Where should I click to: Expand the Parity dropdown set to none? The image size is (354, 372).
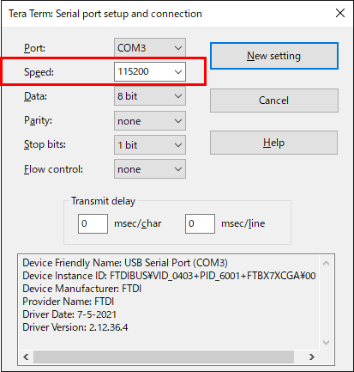click(x=150, y=120)
